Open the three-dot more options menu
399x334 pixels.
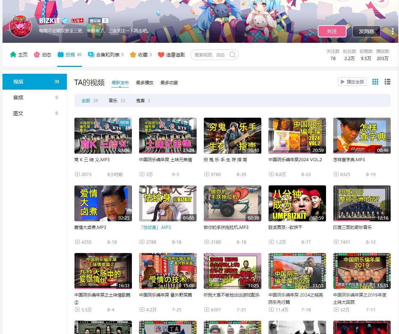tap(393, 32)
